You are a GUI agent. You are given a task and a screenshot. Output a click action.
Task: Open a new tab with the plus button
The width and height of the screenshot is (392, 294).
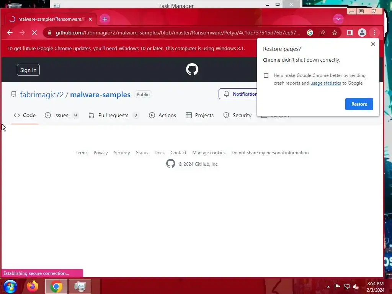[x=105, y=19]
